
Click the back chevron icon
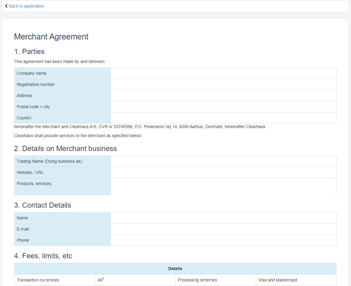pyautogui.click(x=6, y=6)
